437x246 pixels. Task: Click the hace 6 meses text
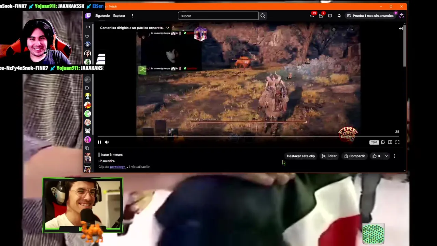tap(112, 155)
